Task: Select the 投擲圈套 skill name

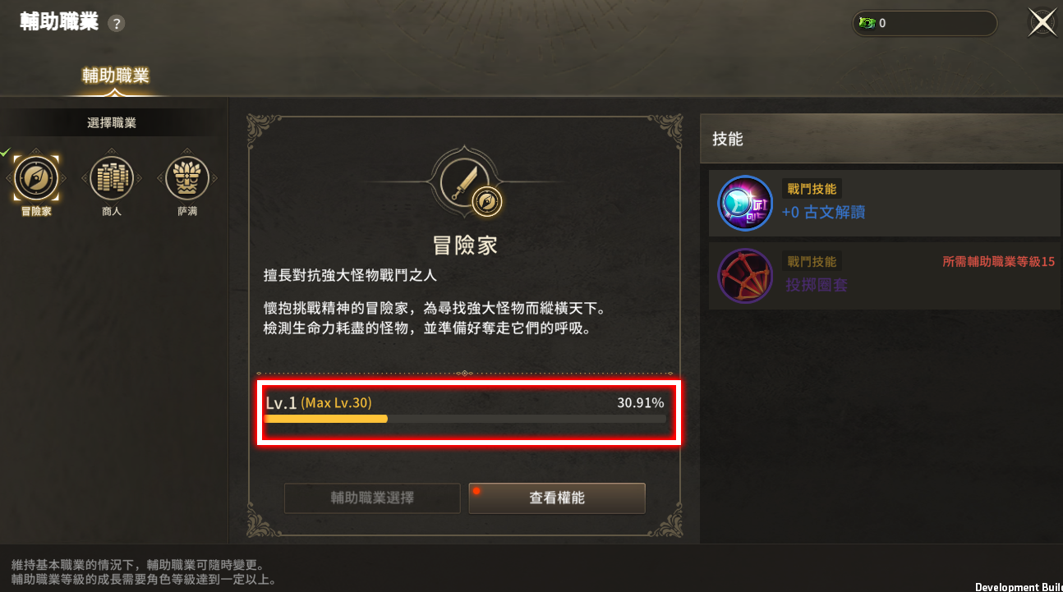Action: (x=817, y=285)
